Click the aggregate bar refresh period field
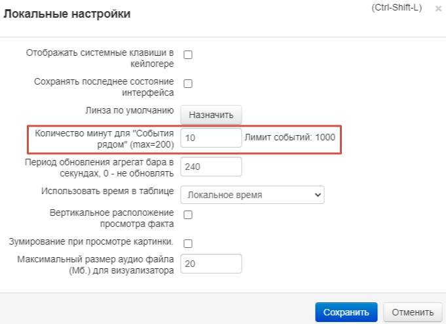The width and height of the screenshot is (446, 324). click(211, 167)
